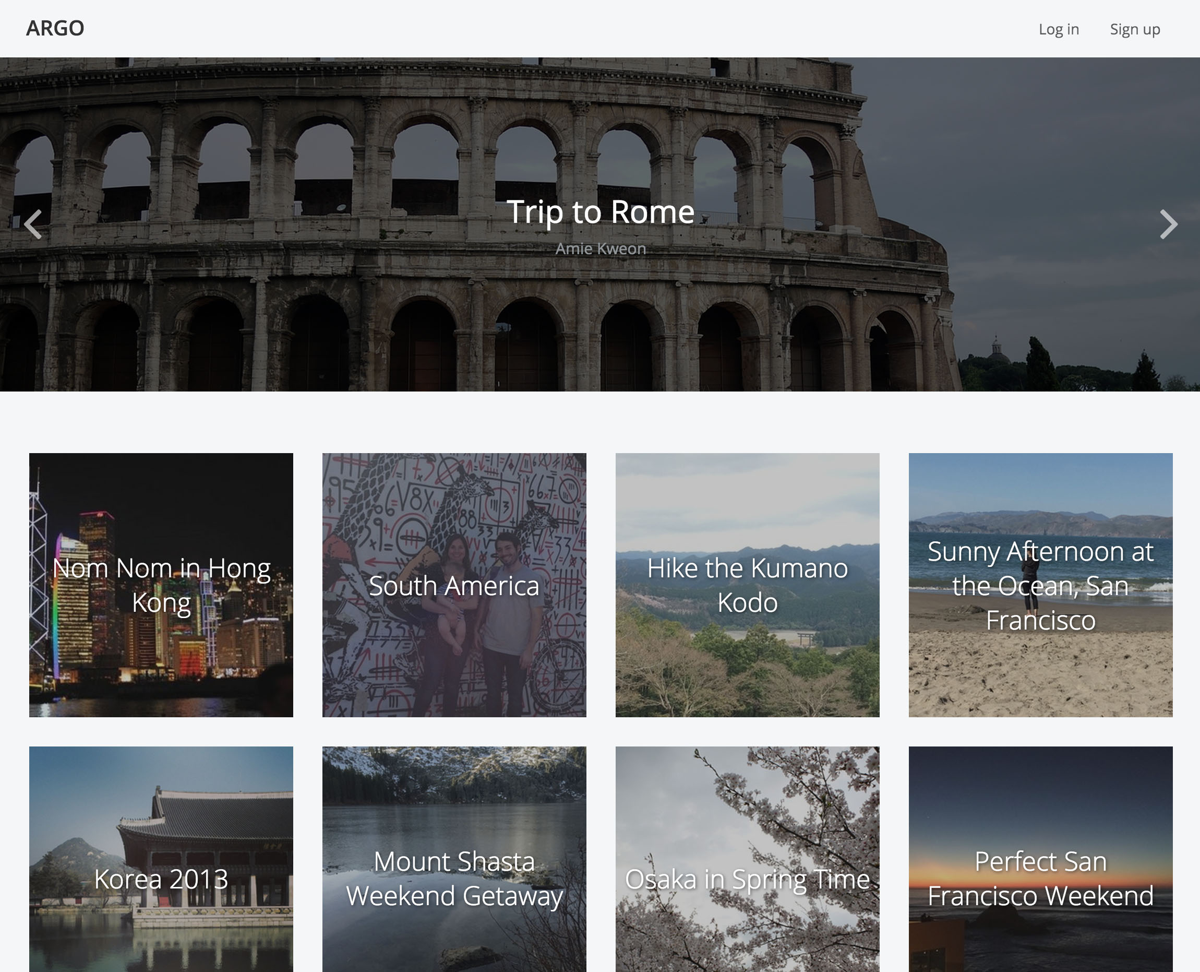Open Hike the Kumano Kodo card

(x=748, y=585)
